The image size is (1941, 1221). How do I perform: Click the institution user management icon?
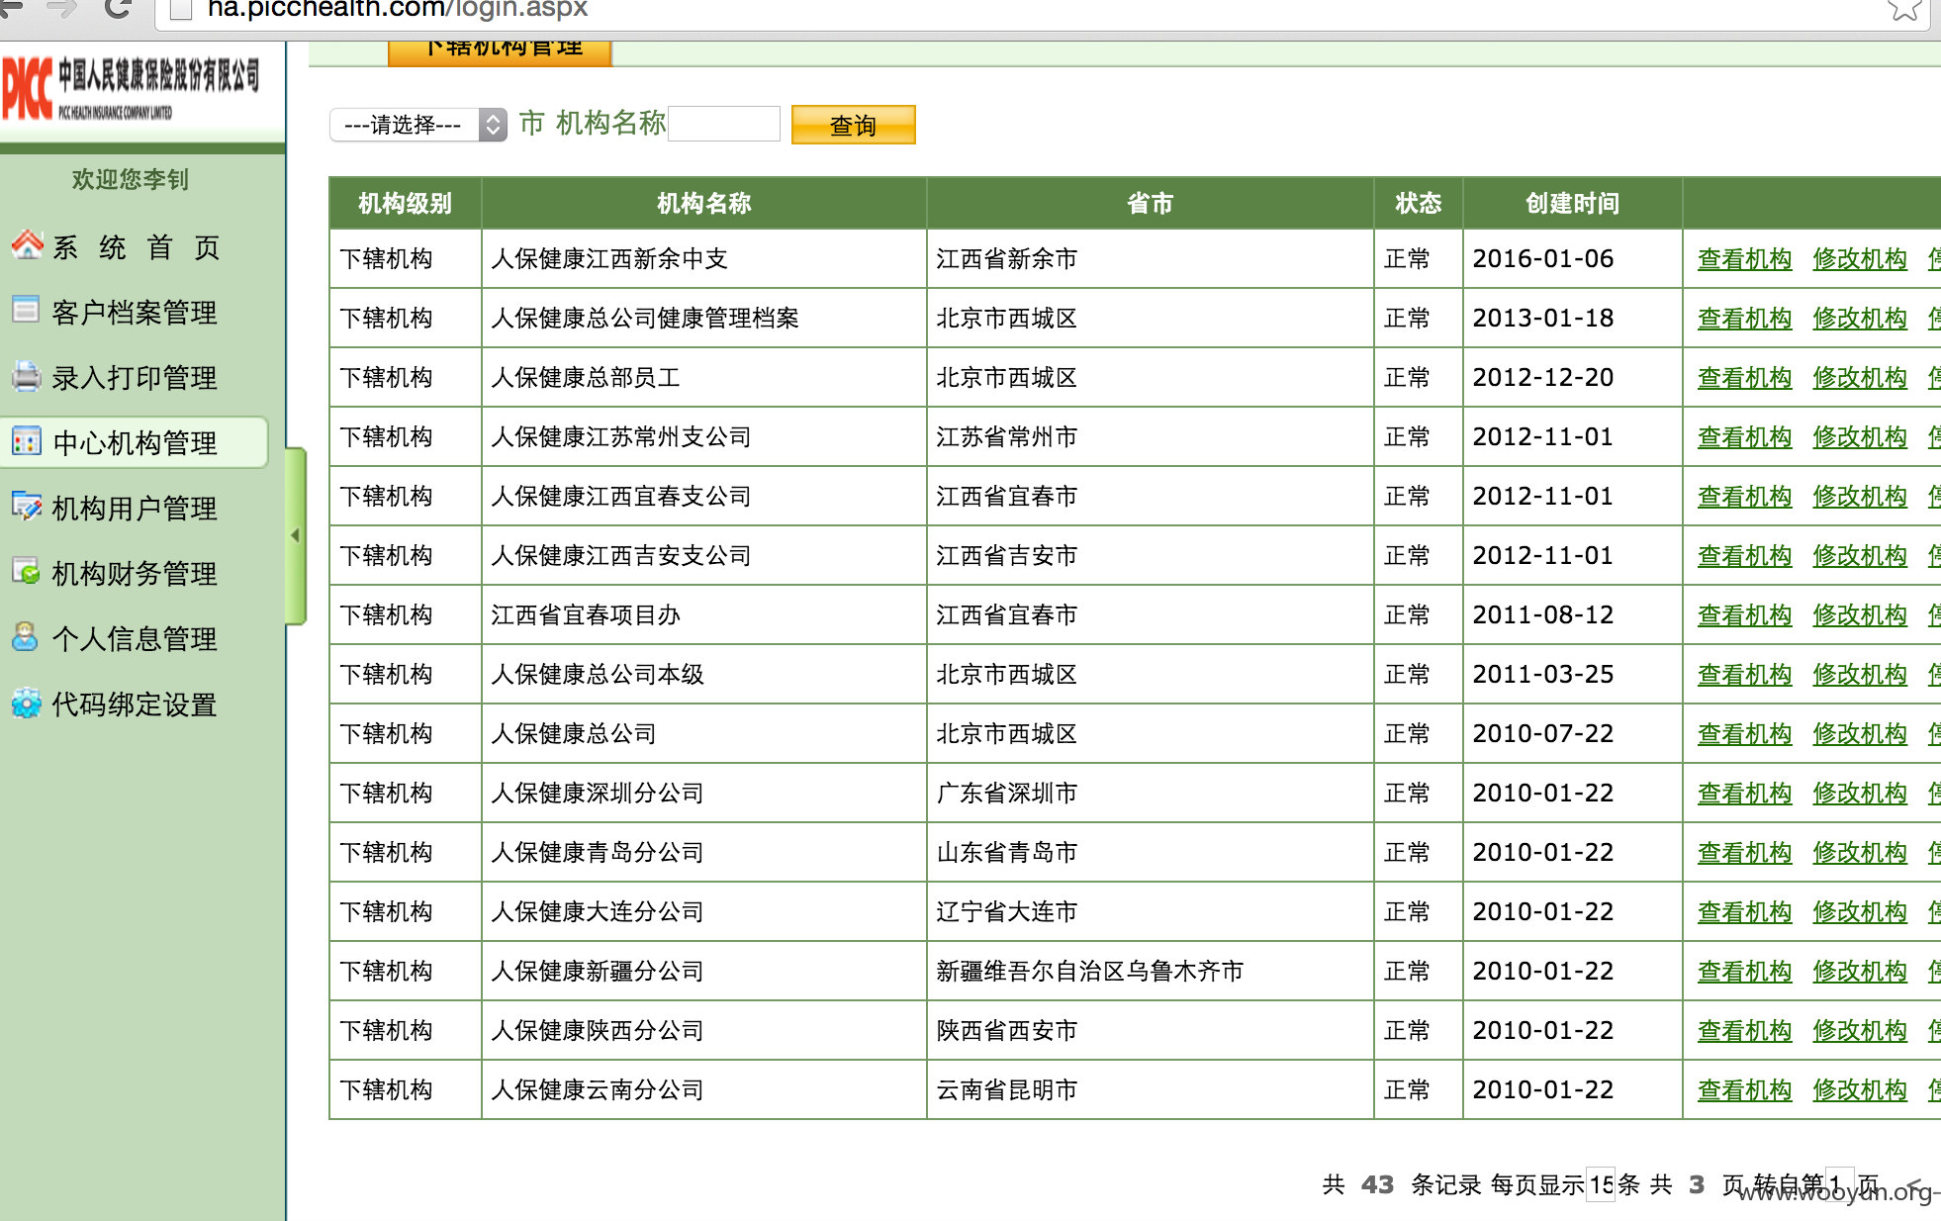26,507
